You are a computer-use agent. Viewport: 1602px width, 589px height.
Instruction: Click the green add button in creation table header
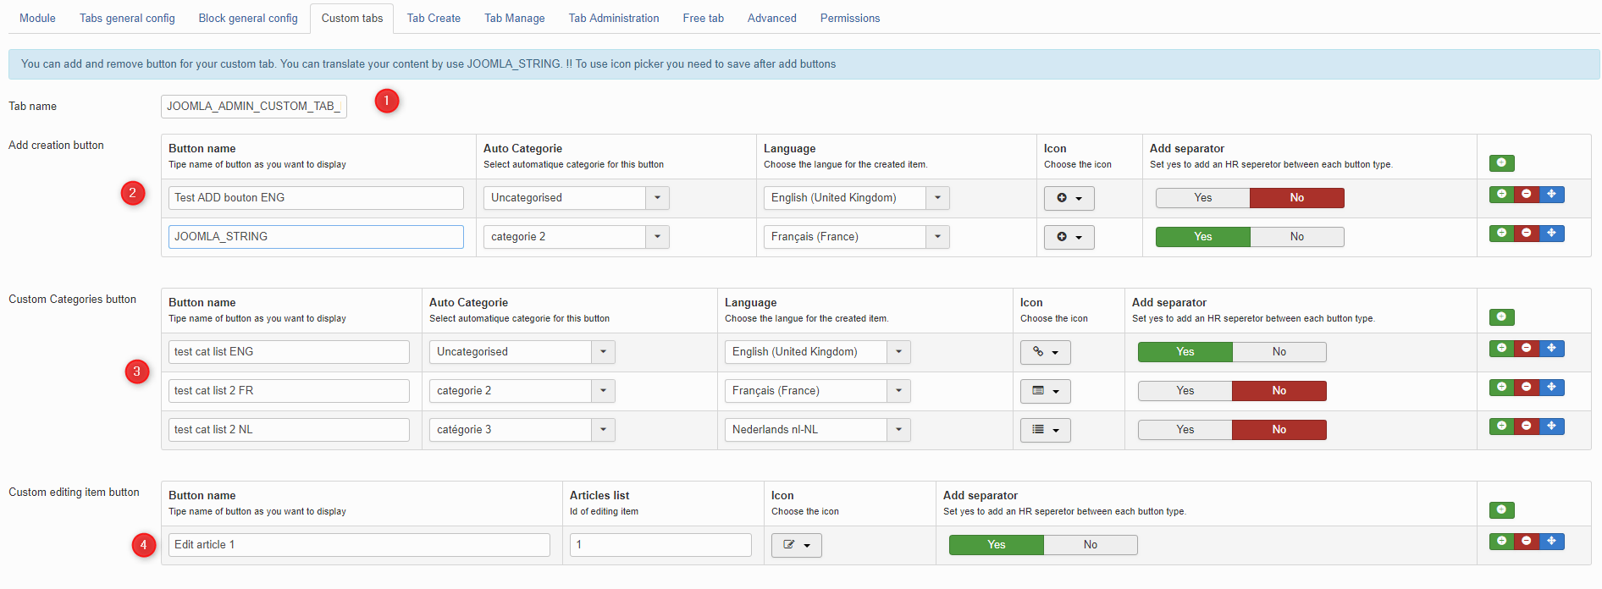click(x=1501, y=163)
